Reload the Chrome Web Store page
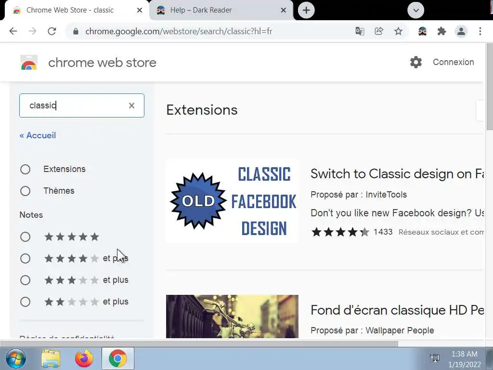 point(52,31)
